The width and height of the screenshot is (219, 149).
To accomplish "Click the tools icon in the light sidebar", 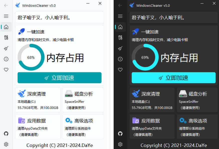I will tap(6, 37).
